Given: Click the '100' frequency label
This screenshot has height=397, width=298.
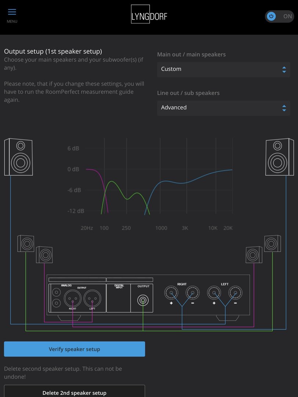Looking at the screenshot, I should pyautogui.click(x=104, y=228).
